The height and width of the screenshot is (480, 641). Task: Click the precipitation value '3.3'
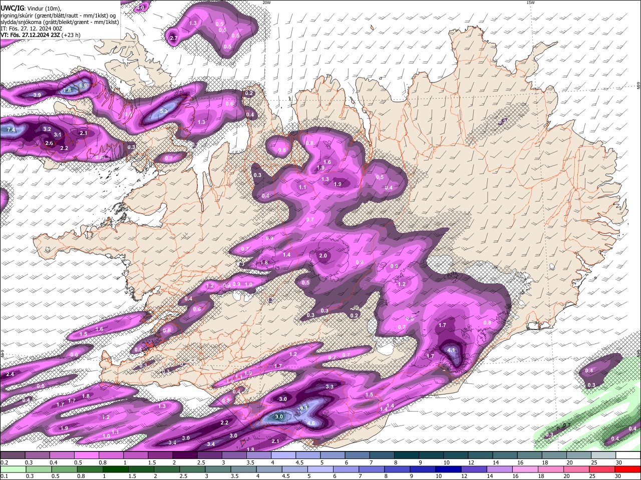coord(330,386)
